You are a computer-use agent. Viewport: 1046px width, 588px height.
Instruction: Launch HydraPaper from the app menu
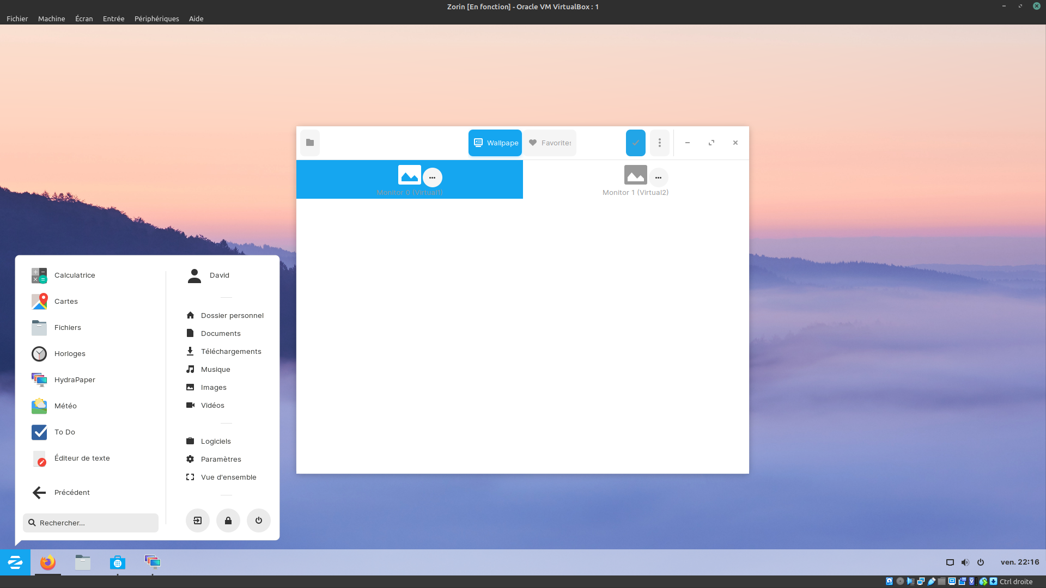click(75, 379)
